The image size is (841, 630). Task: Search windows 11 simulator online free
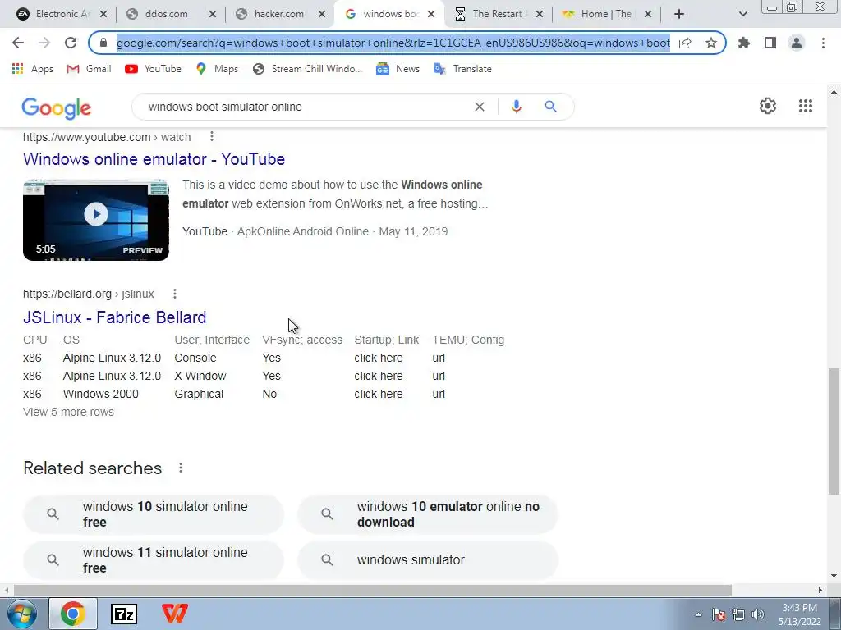[x=154, y=559]
